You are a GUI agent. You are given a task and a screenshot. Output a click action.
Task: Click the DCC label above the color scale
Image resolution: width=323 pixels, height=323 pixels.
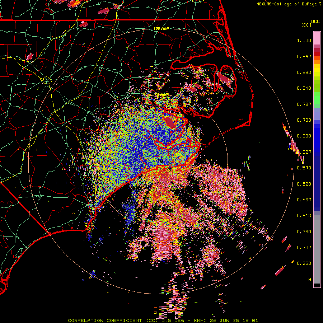(x=315, y=22)
